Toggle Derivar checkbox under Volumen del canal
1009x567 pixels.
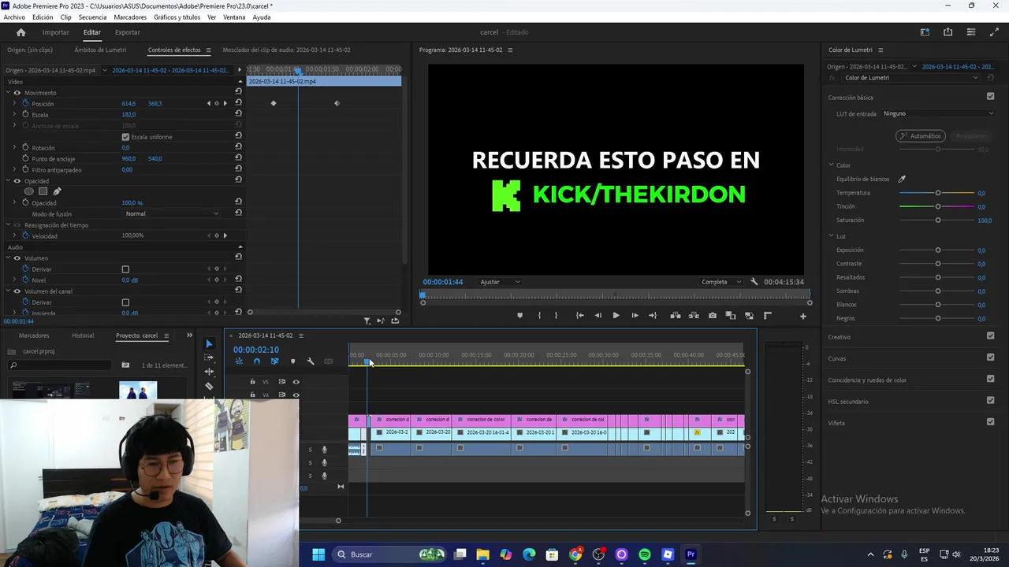(x=125, y=302)
